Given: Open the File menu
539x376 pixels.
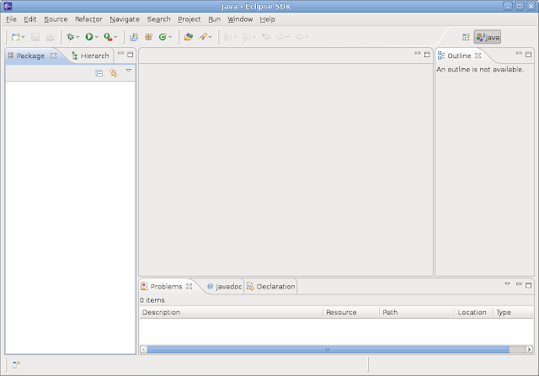Looking at the screenshot, I should pyautogui.click(x=11, y=19).
